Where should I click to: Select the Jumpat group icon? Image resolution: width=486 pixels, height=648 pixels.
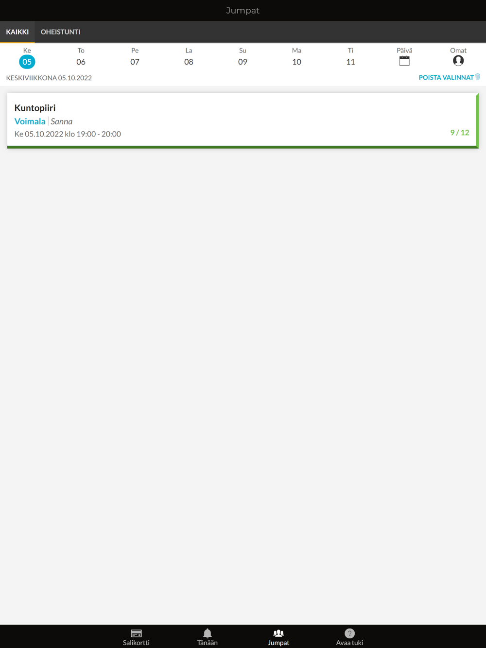tap(278, 633)
